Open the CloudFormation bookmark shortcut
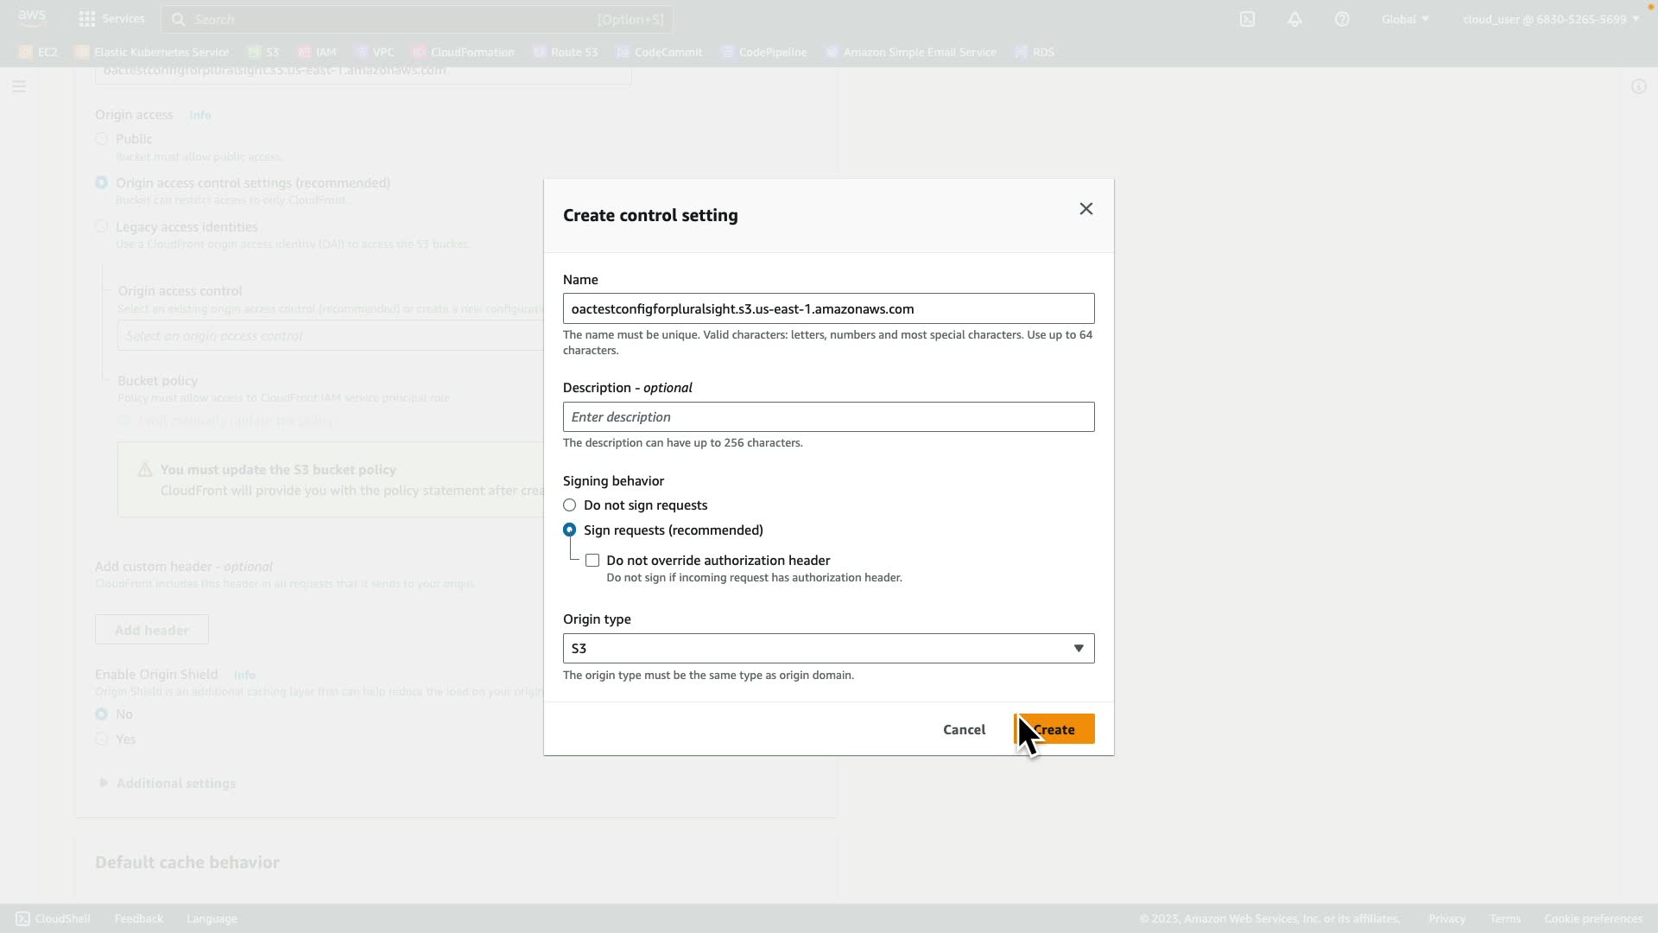 (464, 53)
